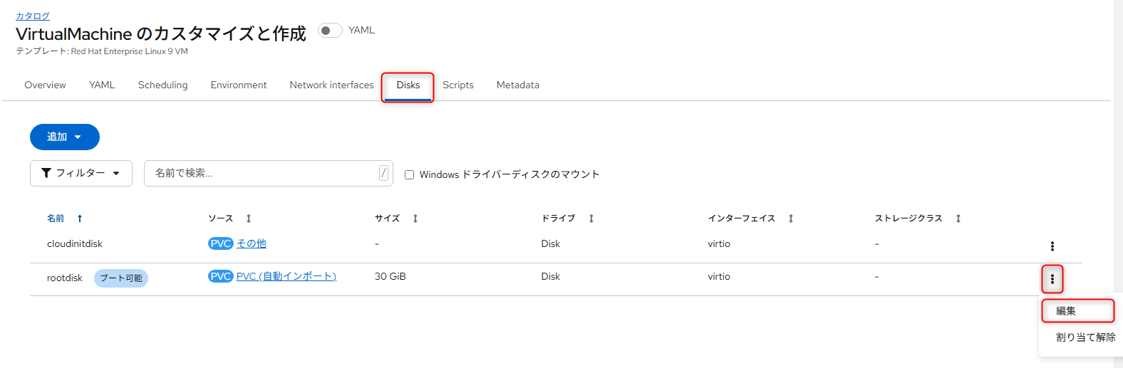Select the Disks tab
Screen dimensions: 1123x368
pyautogui.click(x=408, y=85)
